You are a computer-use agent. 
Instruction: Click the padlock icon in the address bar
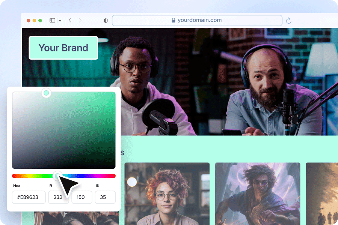(x=173, y=20)
